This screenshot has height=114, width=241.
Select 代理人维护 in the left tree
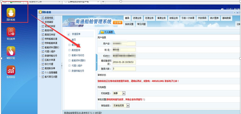coord(50,51)
